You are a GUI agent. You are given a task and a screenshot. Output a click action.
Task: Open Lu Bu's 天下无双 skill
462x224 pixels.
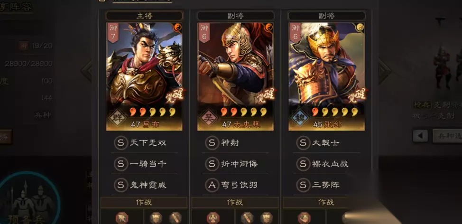[x=144, y=143]
